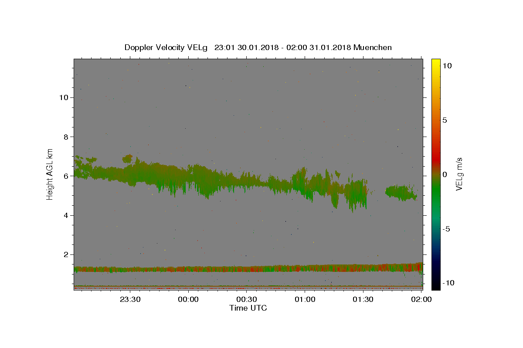Click the height axis label 4
Image resolution: width=523 pixels, height=348 pixels.
pos(65,215)
